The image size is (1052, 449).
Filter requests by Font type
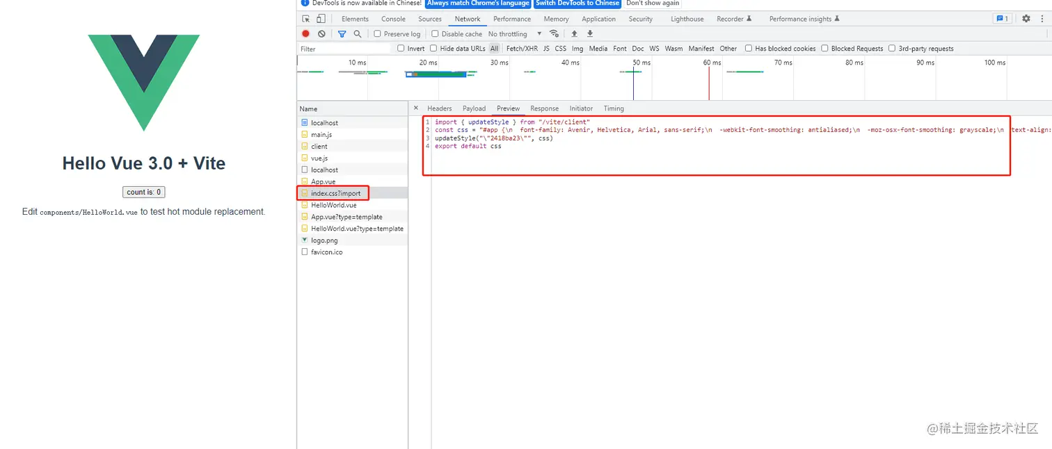pos(620,48)
